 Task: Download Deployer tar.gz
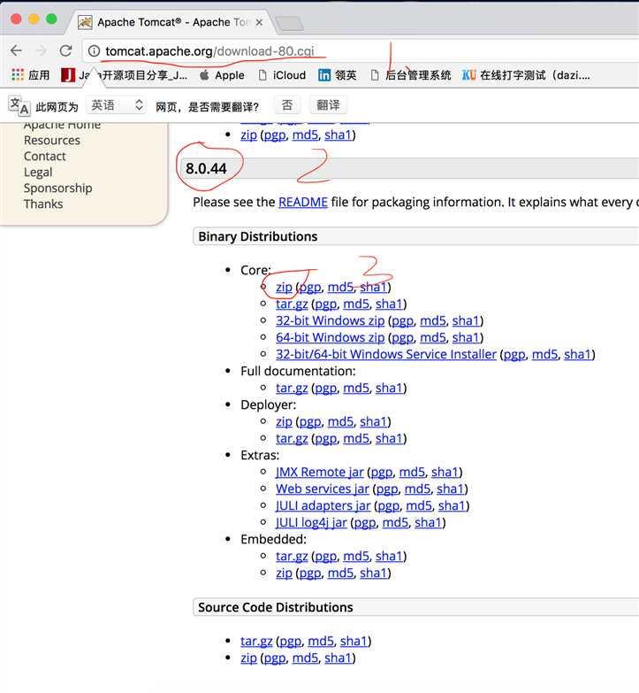coord(292,438)
